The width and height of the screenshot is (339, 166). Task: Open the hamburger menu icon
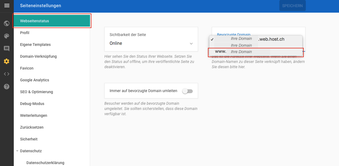coord(7,5)
